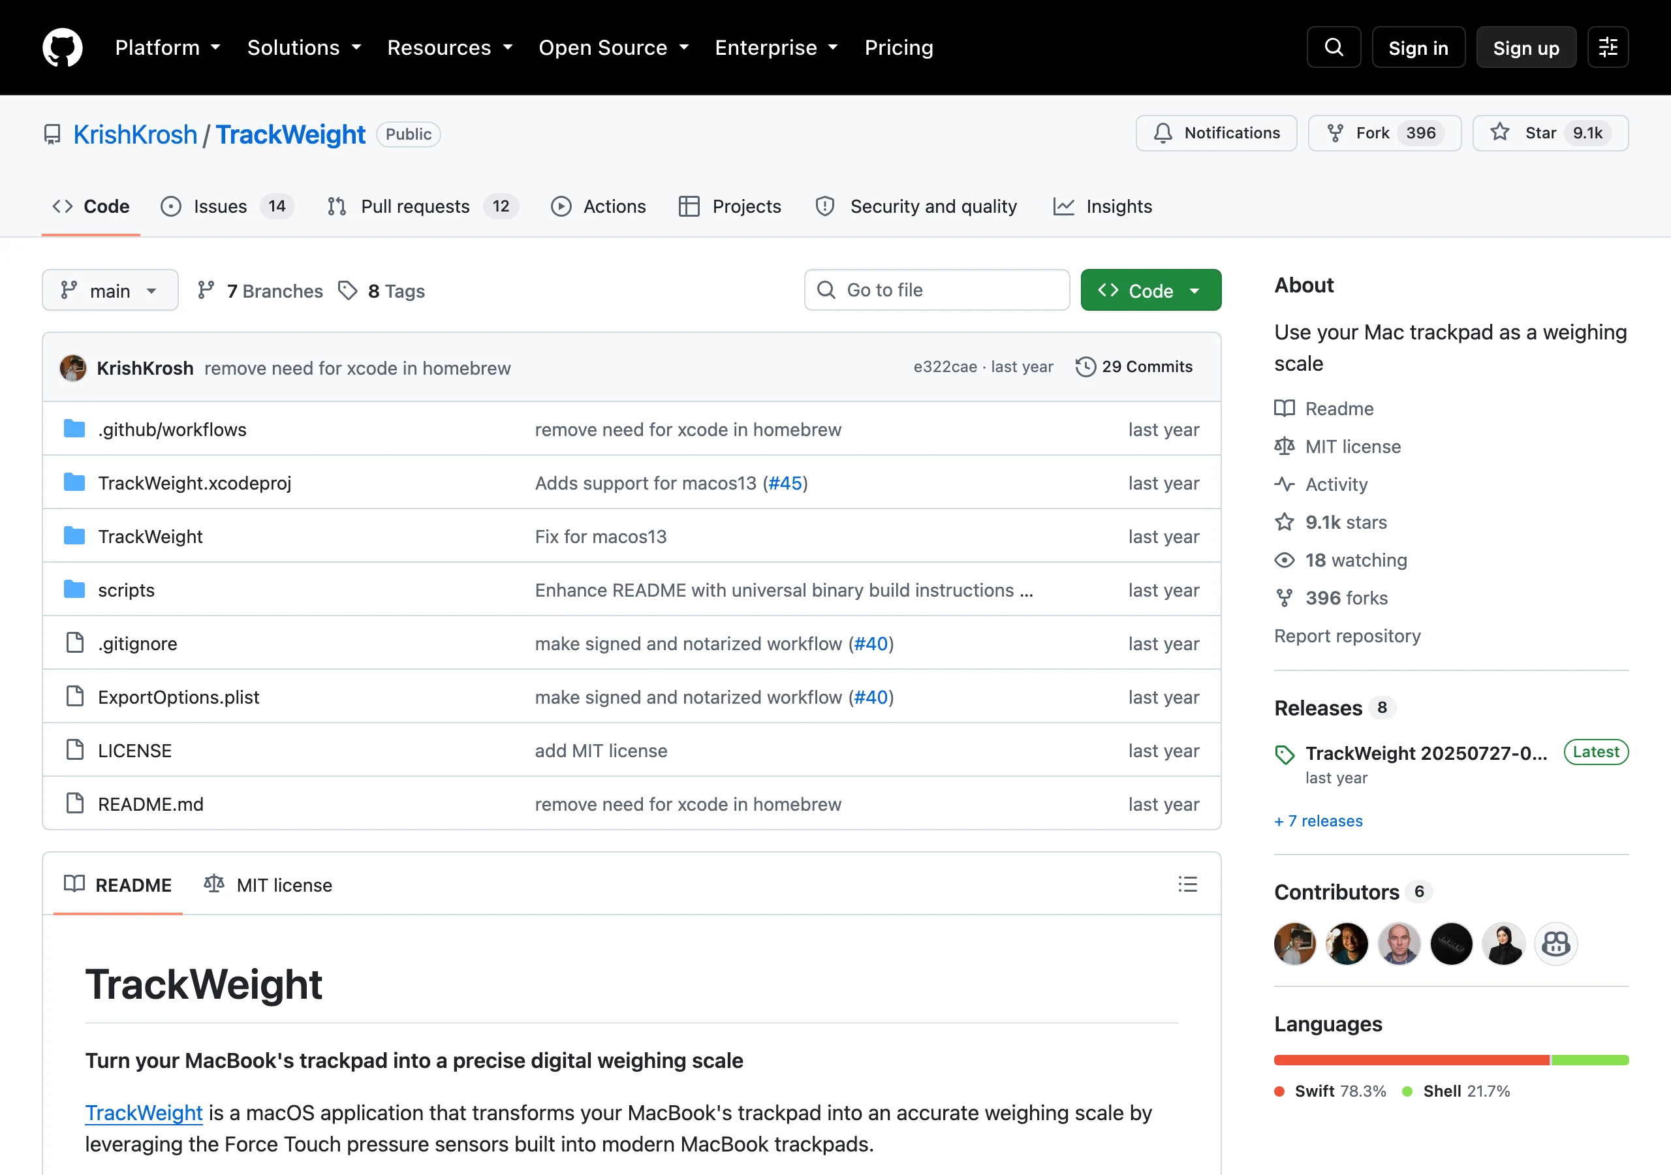
Task: Click the fork icon beside 396 forks
Action: [x=1285, y=598]
